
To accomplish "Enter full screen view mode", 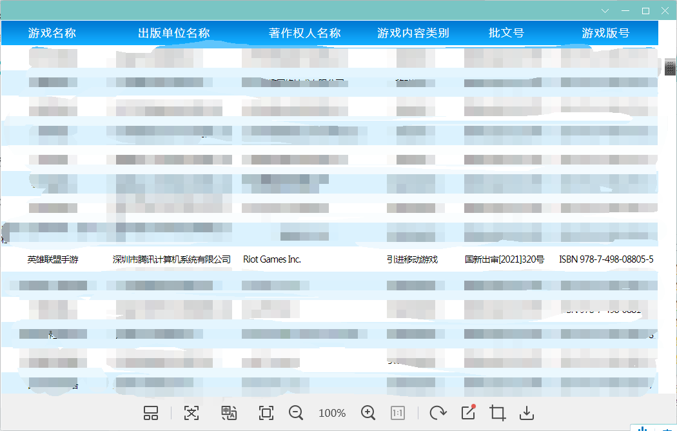I will coord(266,414).
